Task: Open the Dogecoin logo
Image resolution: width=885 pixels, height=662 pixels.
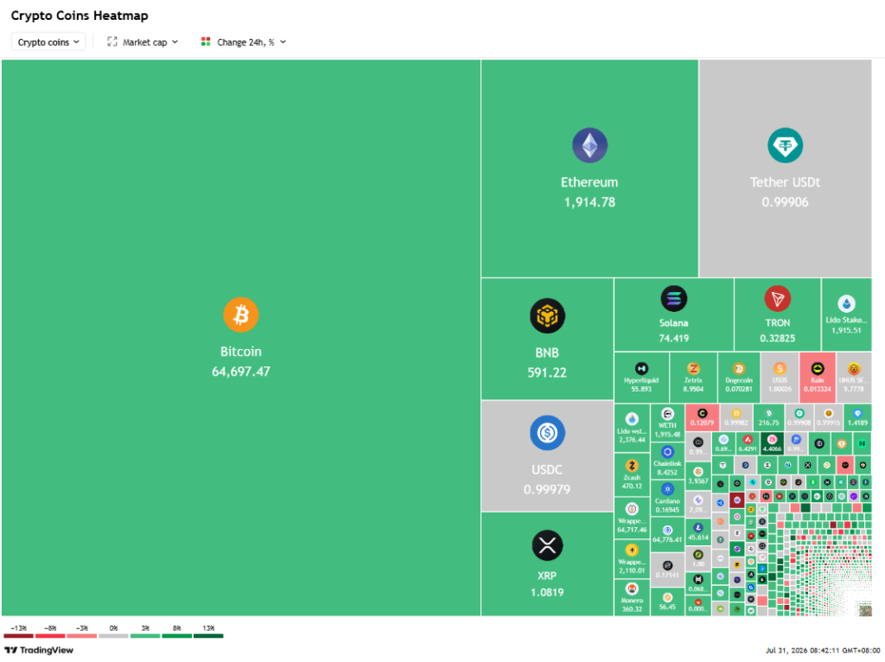Action: (x=739, y=368)
